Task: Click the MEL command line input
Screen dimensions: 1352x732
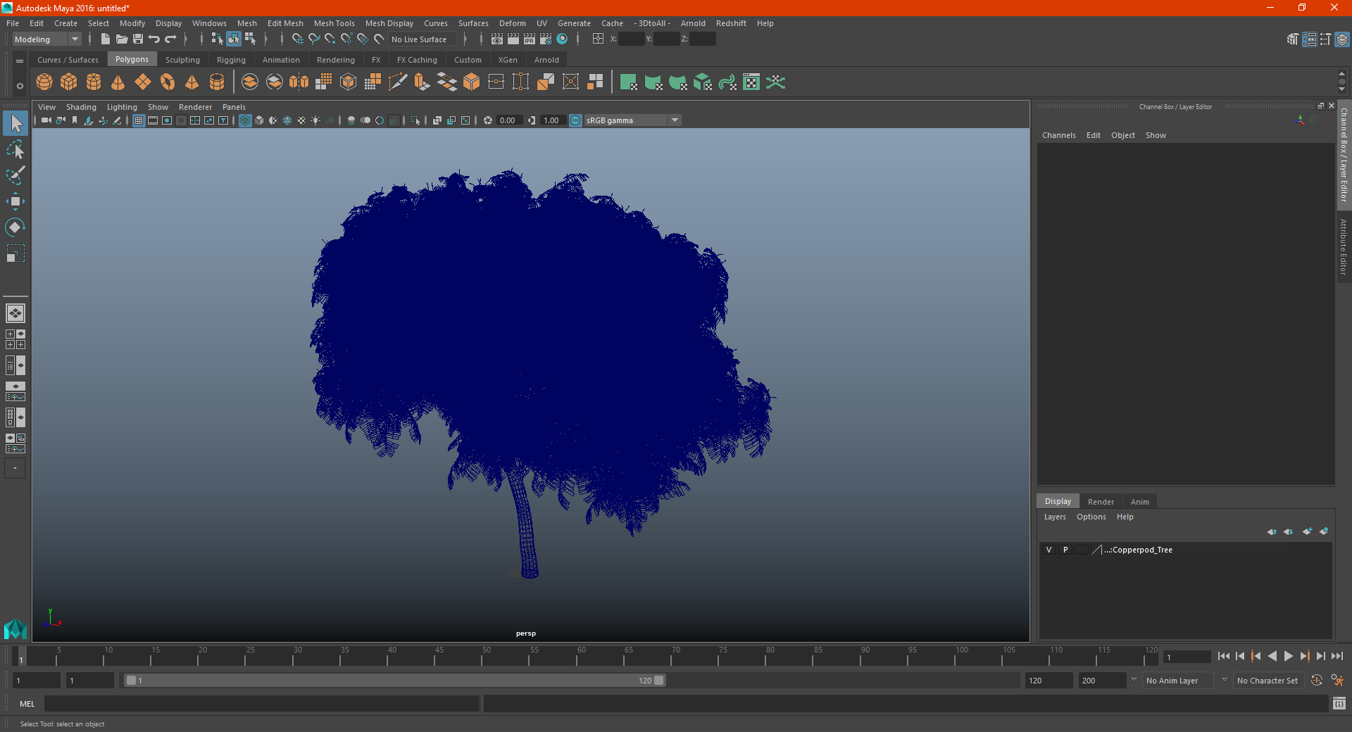Action: [x=262, y=704]
